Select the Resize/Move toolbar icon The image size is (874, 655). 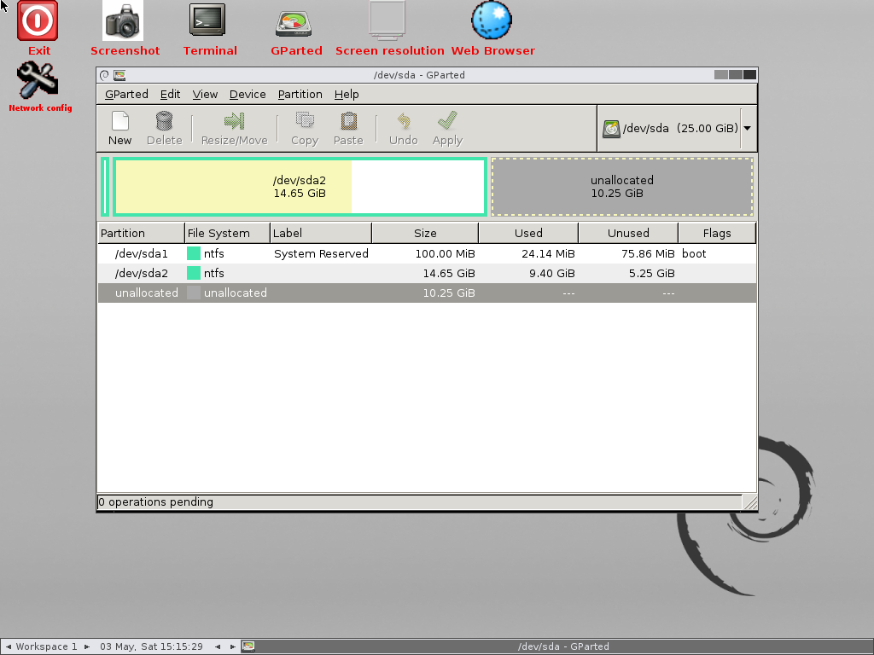pyautogui.click(x=234, y=121)
